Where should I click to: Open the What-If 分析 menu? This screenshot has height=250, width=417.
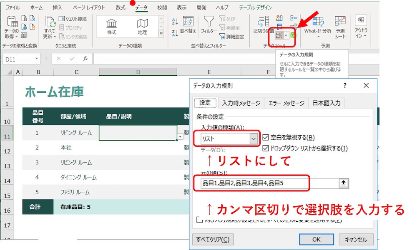point(318,27)
